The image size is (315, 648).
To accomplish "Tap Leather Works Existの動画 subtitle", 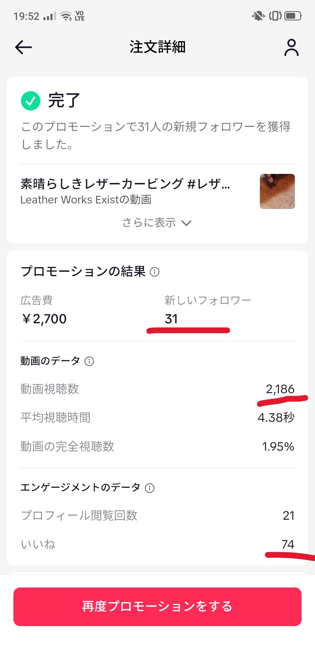I will tap(86, 200).
